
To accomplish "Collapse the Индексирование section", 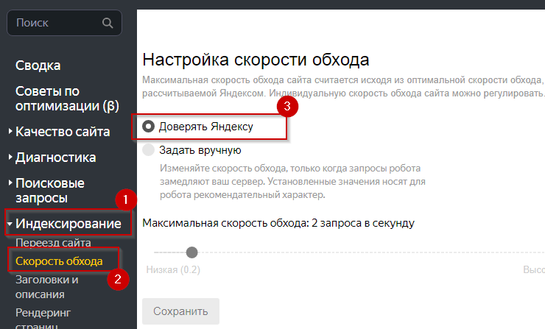I will (x=10, y=224).
